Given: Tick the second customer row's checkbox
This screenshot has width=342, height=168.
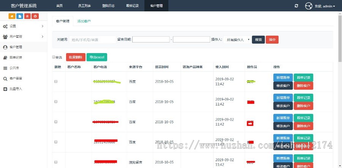Looking at the screenshot, I should click(x=56, y=102).
